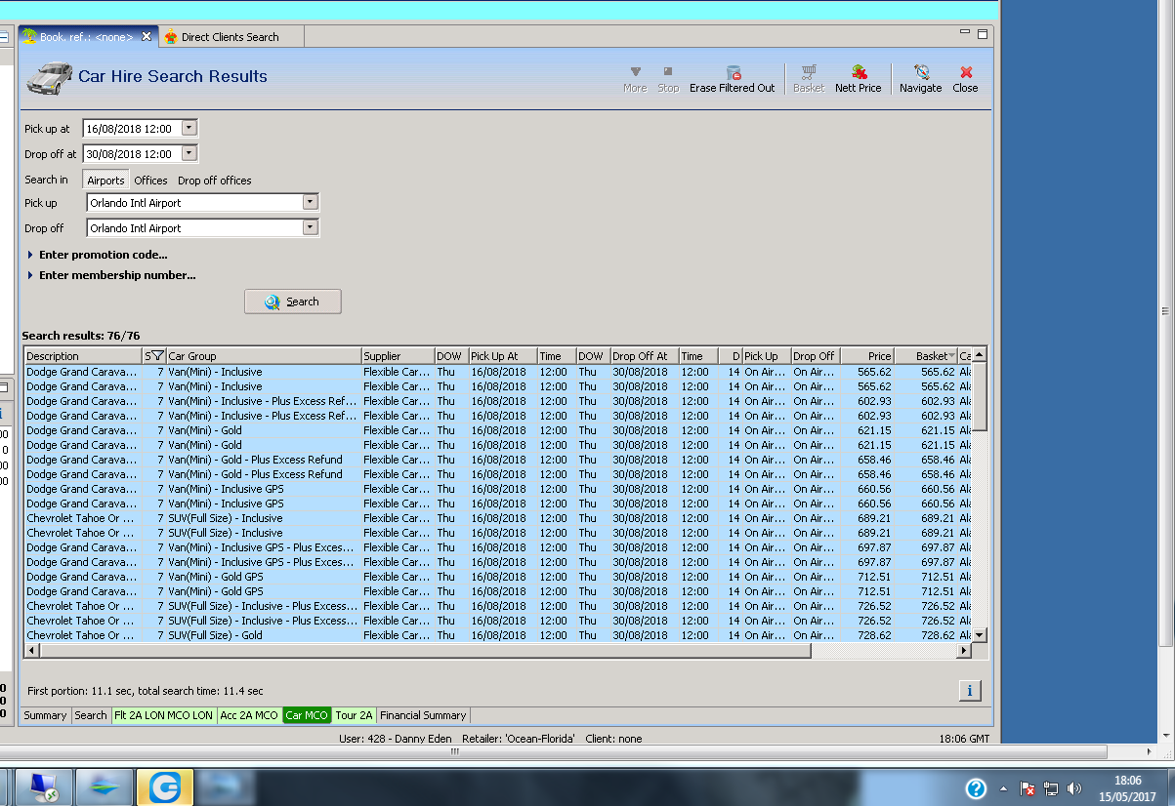
Task: Open the remote desktop icon in taskbar
Action: point(44,786)
